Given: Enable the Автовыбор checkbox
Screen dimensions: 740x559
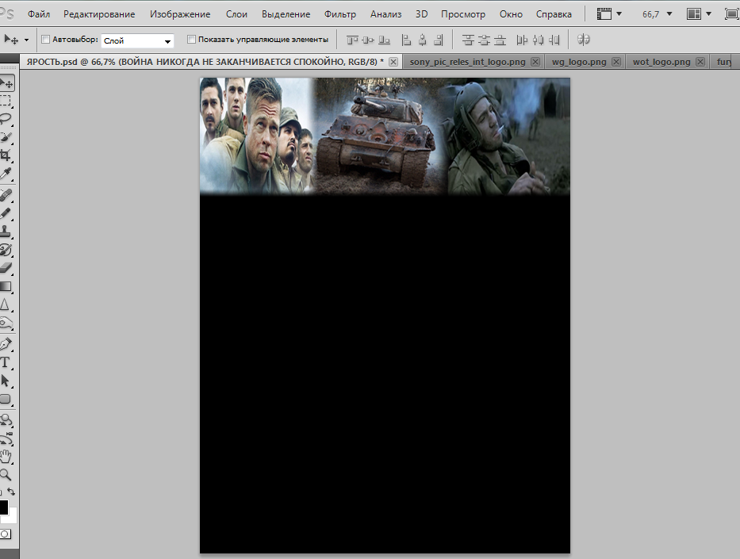Looking at the screenshot, I should 45,40.
